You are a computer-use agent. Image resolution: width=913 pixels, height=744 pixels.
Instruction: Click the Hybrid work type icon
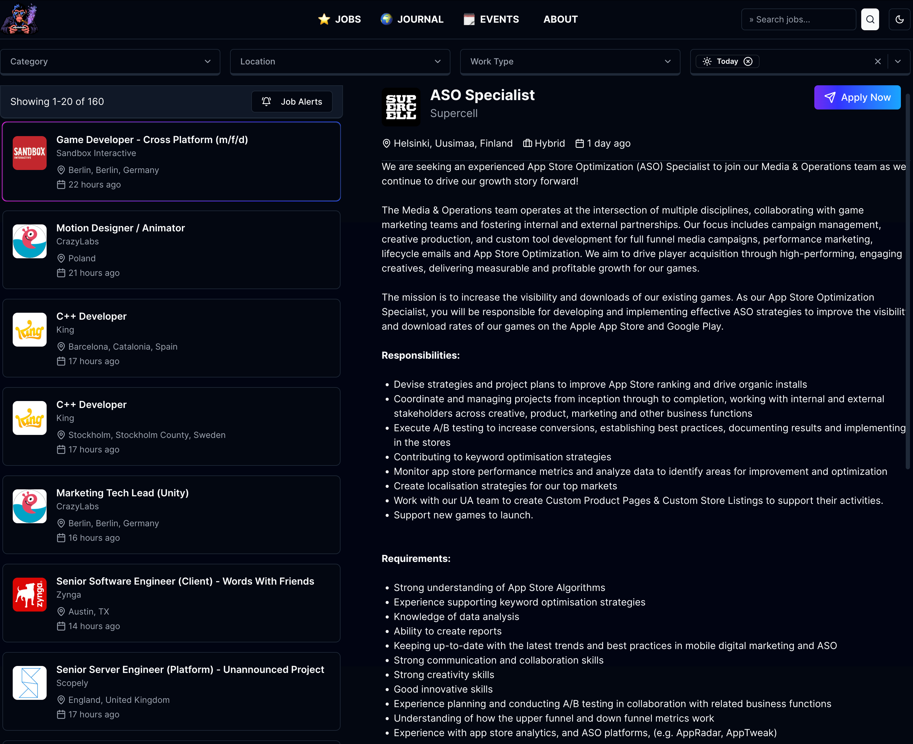tap(527, 143)
